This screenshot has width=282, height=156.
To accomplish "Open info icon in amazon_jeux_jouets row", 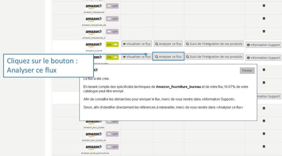I will pos(264,121).
